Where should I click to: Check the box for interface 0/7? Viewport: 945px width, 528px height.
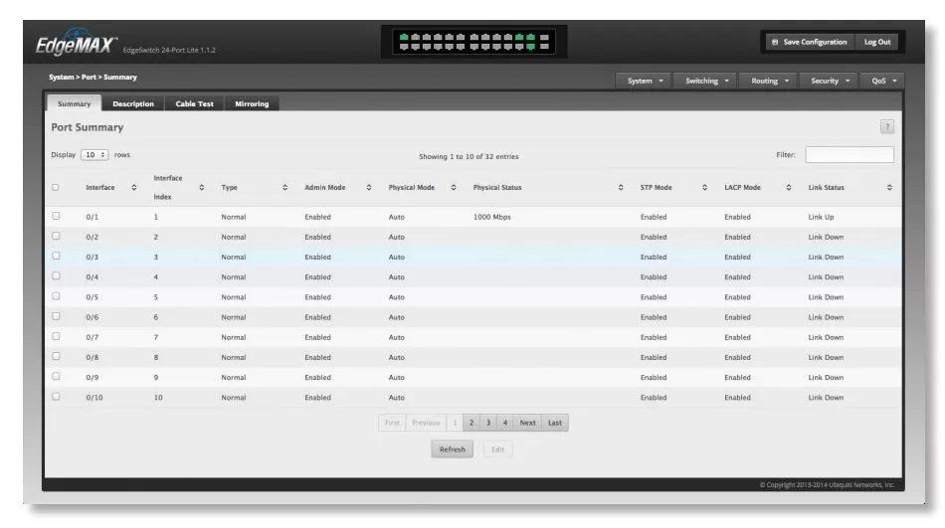[x=56, y=336]
